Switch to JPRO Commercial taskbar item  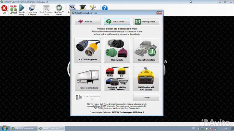[24, 128]
